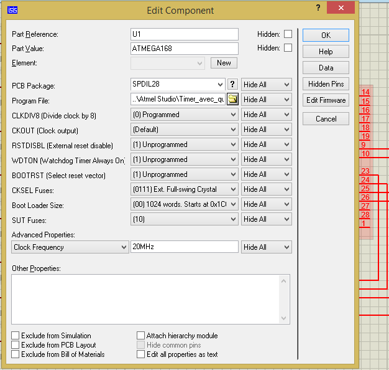Open RSTDISBL Unprogrammed dropdown
Viewport: 389px width, 370px height.
click(x=185, y=145)
